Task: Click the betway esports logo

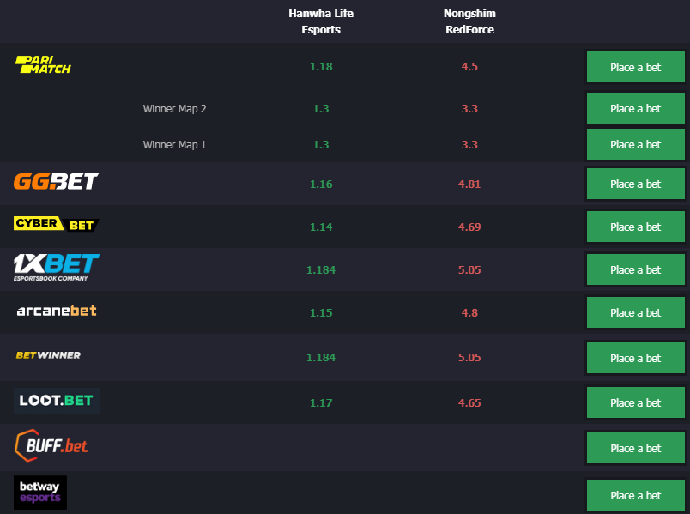Action: point(40,493)
